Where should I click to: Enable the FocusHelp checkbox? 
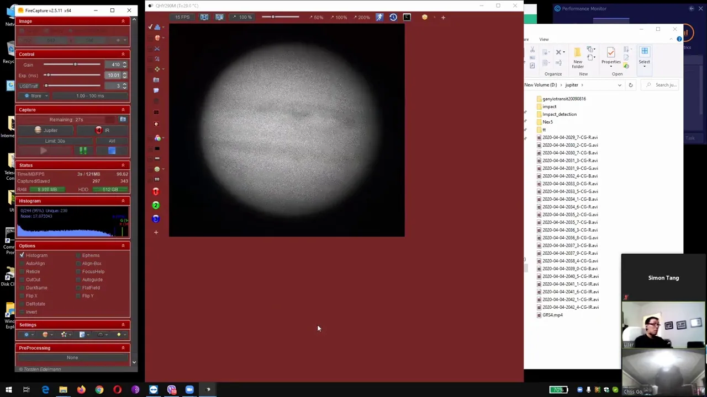tap(78, 271)
